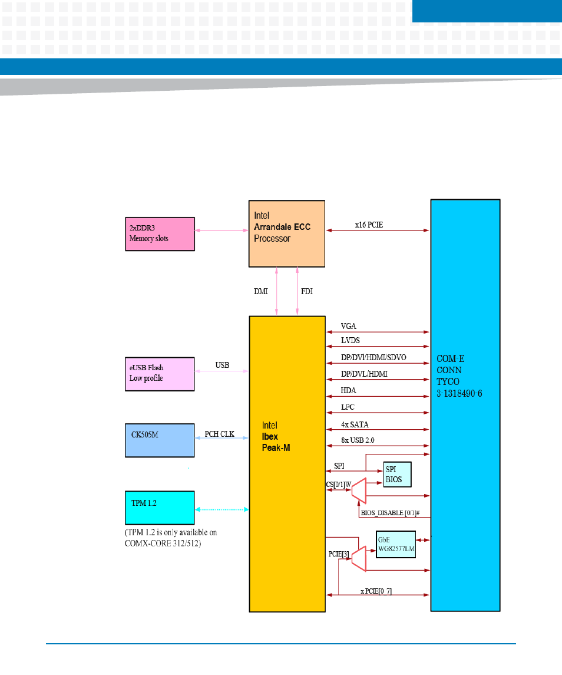
Task: Click the PCIE[3] label
Action: pos(339,554)
